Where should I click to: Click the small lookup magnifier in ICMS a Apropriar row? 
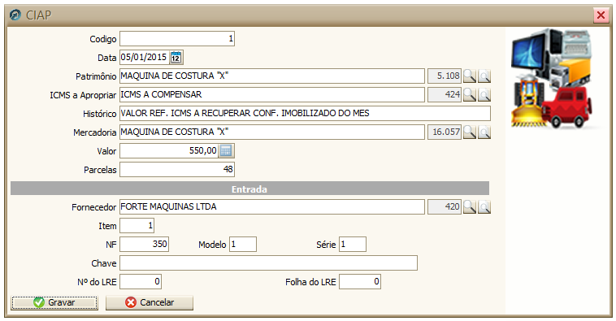tap(484, 95)
